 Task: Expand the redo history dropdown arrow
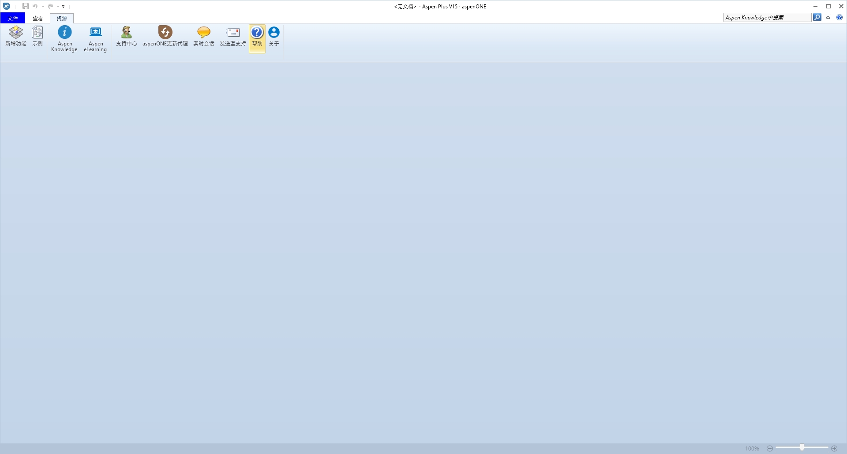pos(58,7)
